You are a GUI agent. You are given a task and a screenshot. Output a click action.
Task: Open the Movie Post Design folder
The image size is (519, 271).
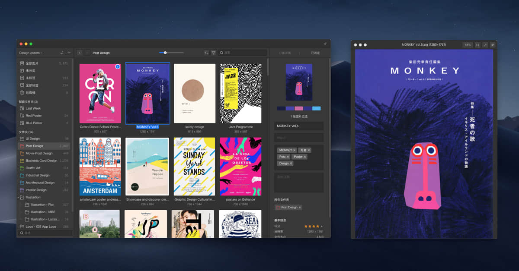(44, 153)
